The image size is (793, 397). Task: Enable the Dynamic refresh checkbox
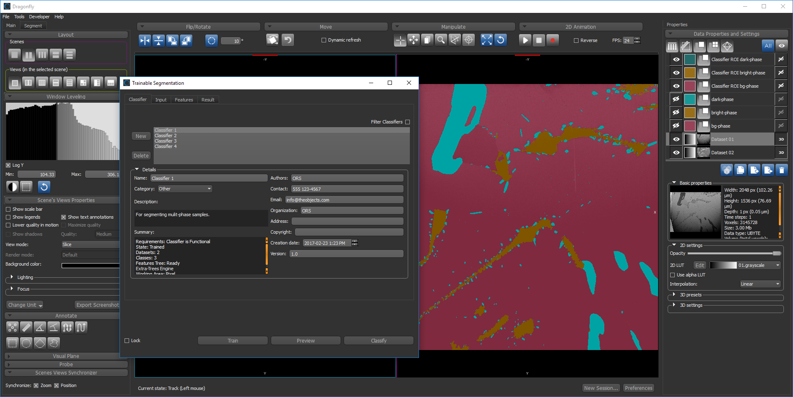(324, 40)
